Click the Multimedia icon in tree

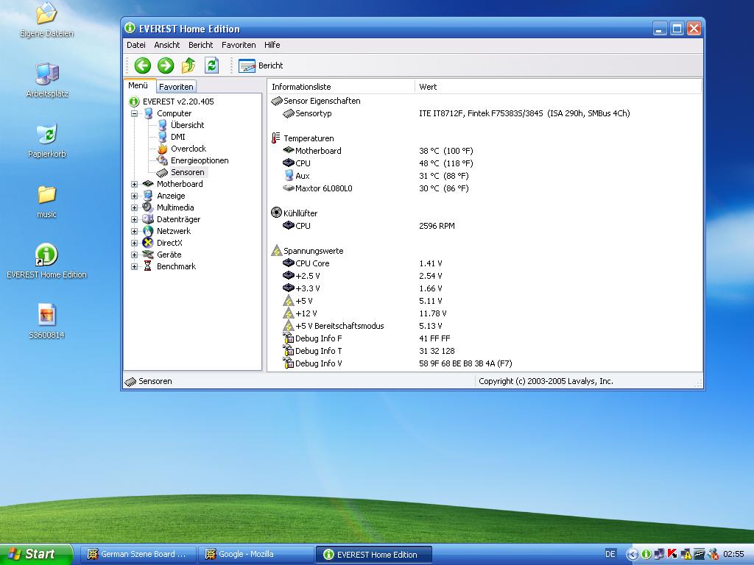click(x=148, y=207)
